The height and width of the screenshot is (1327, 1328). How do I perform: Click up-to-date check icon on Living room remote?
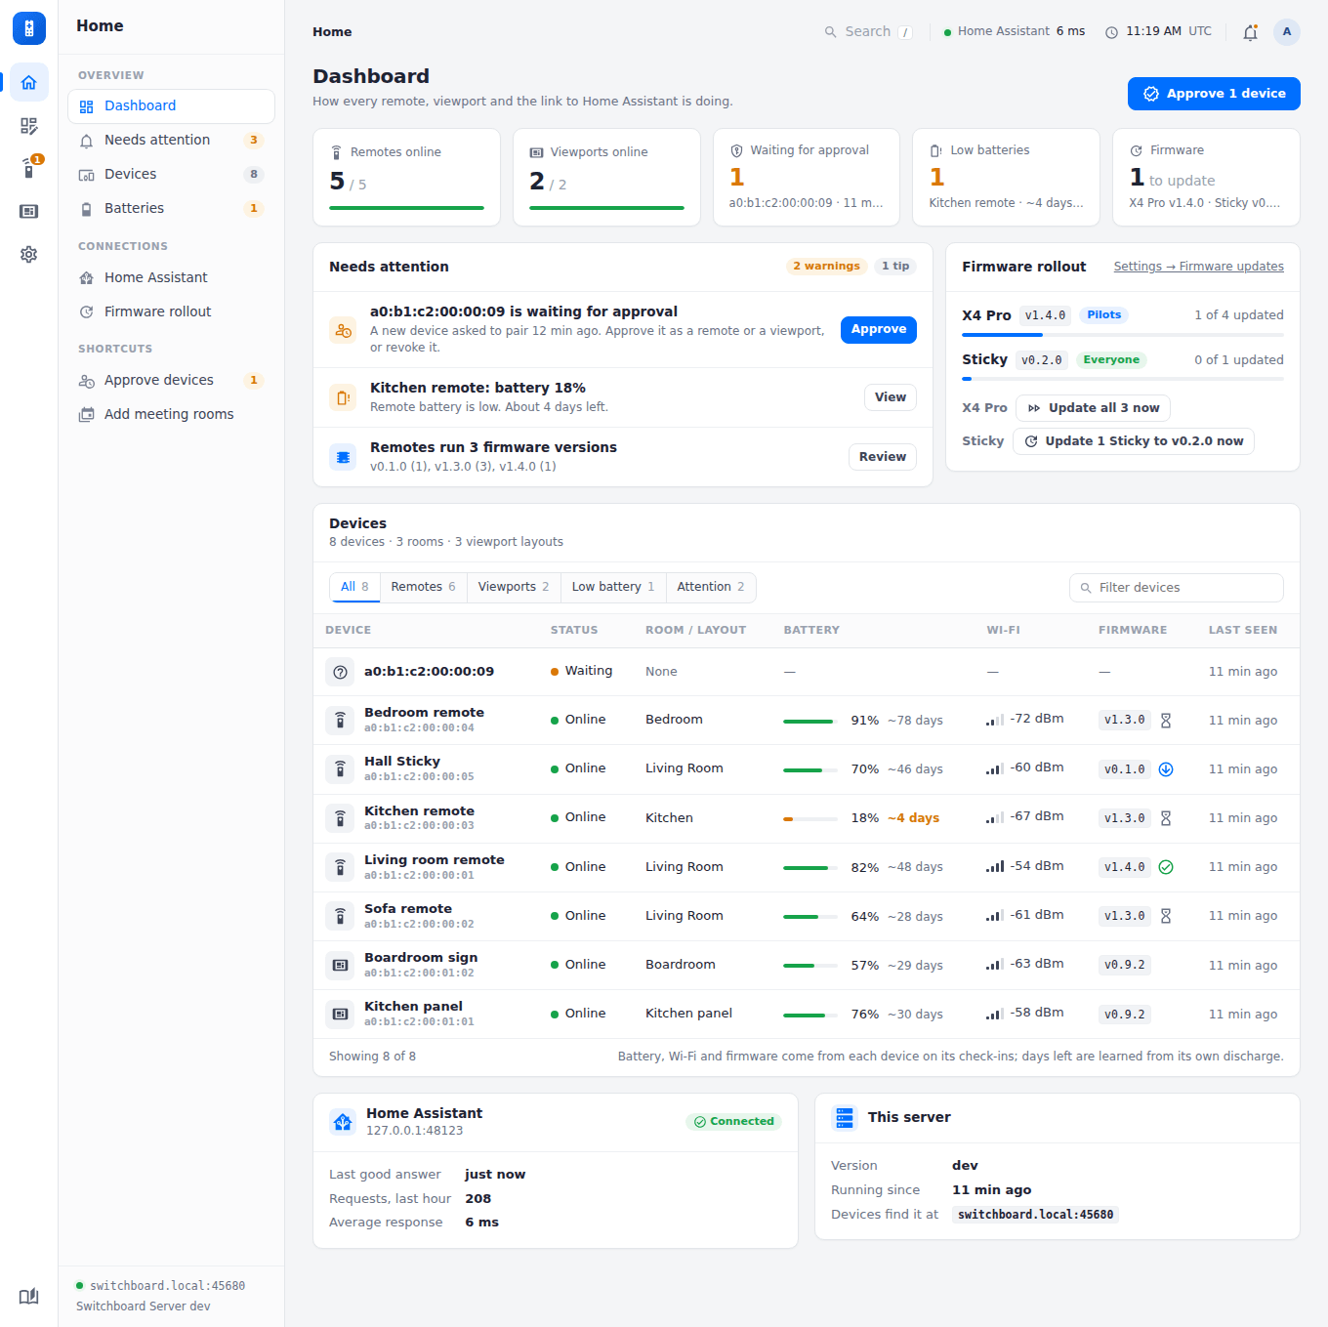pyautogui.click(x=1166, y=867)
